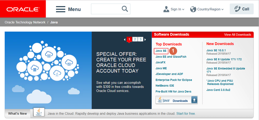Switch to carousel slide 3
The height and width of the screenshot is (120, 259).
[x=141, y=39]
